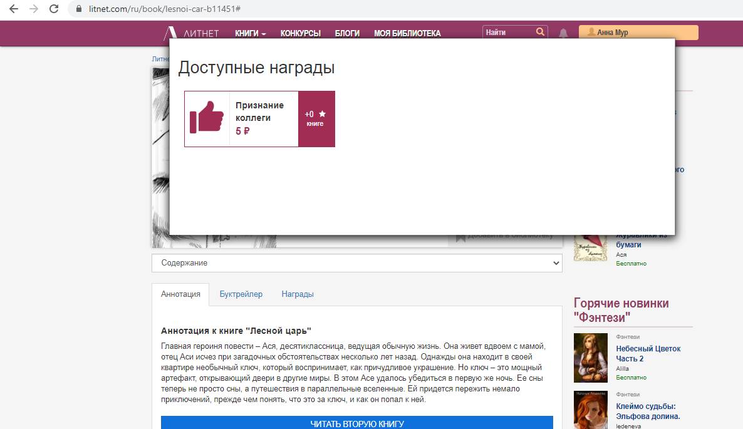743x429 pixels.
Task: Open the Небесный Цветок book cover thumbnail
Action: pos(590,358)
